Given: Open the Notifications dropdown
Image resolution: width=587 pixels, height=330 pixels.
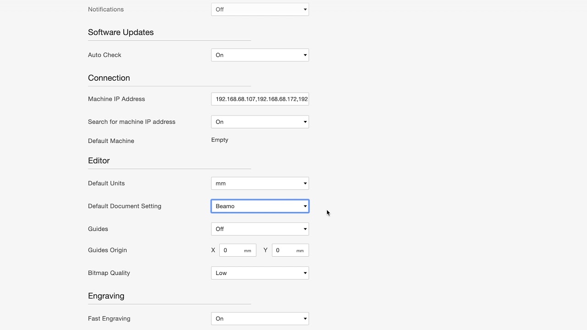Looking at the screenshot, I should tap(260, 9).
